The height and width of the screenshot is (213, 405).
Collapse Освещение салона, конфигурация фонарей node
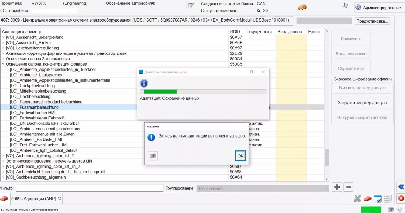[3, 64]
